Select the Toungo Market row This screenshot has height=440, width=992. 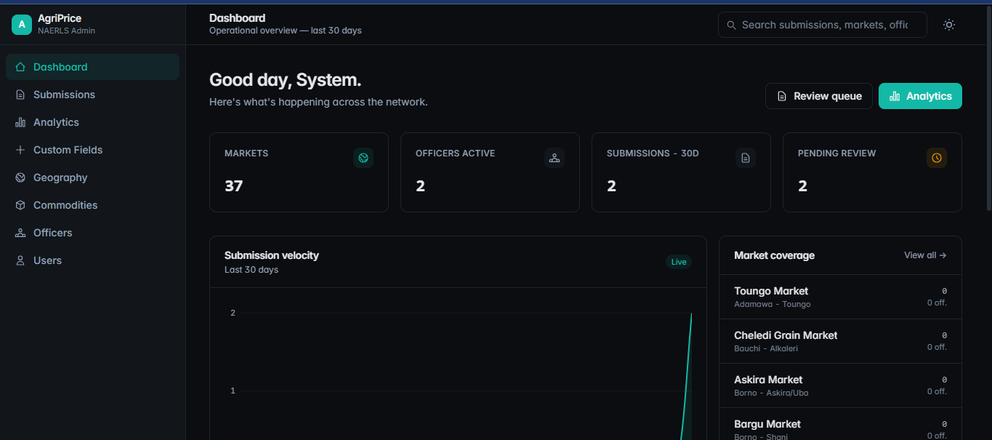coord(840,297)
